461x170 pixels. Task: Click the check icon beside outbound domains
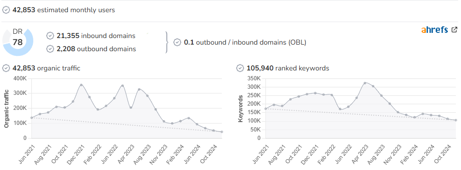click(50, 49)
